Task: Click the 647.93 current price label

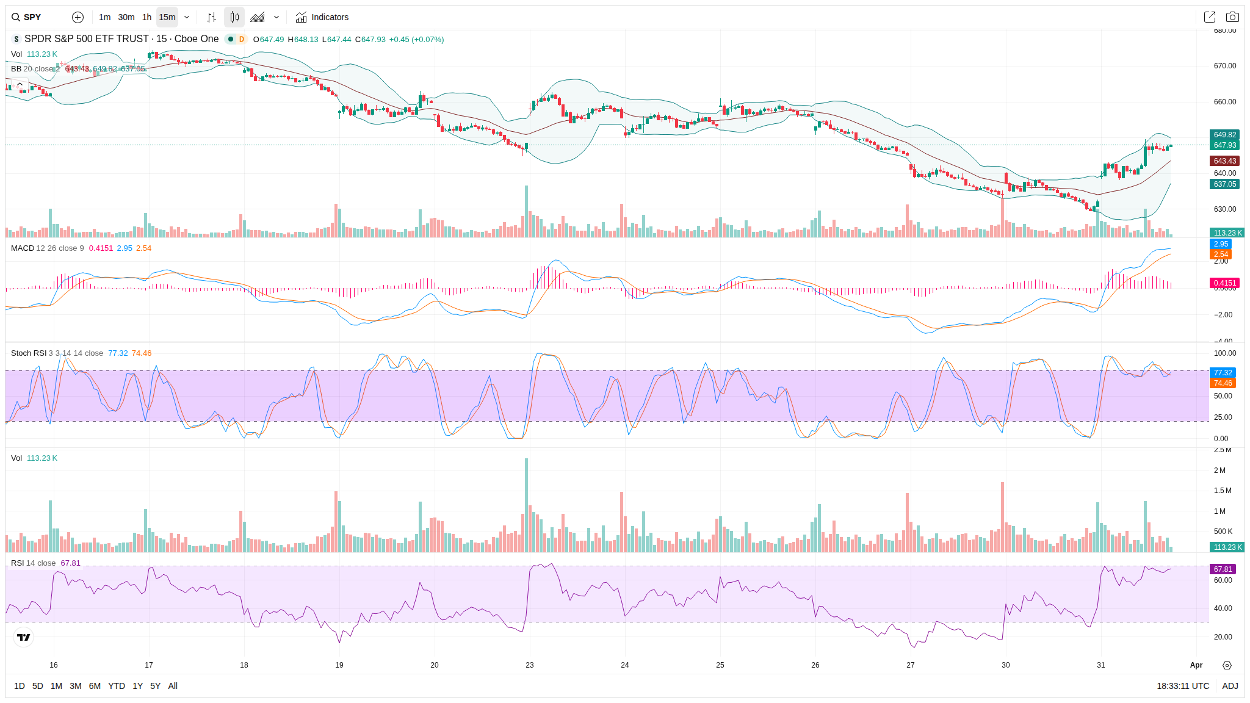Action: coord(1224,145)
